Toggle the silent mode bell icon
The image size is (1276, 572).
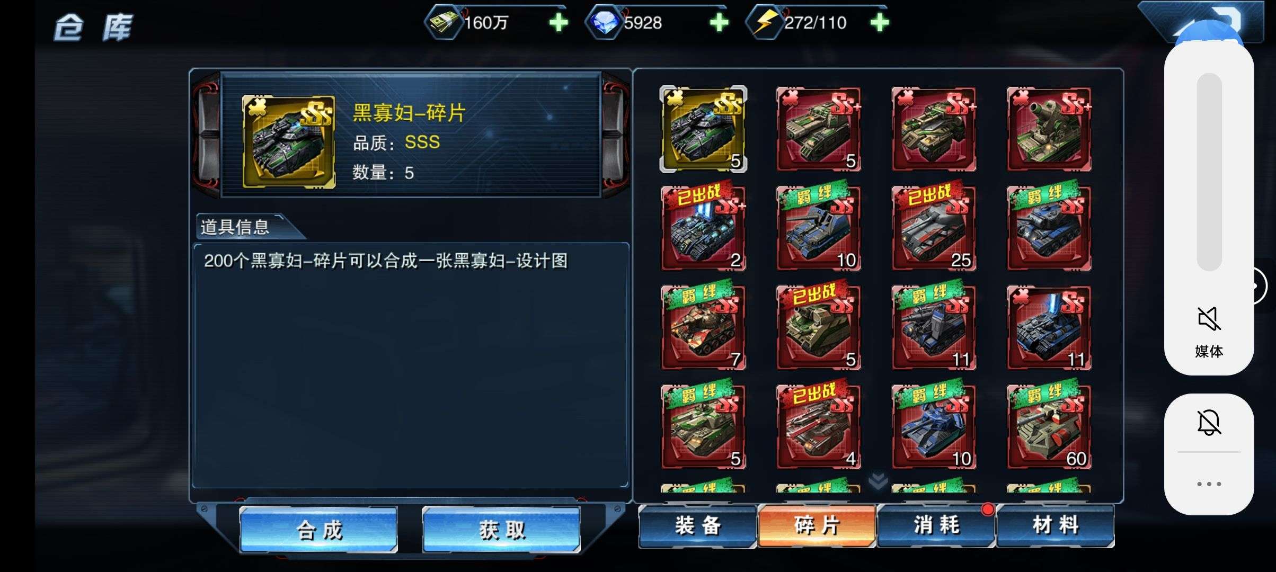point(1209,423)
